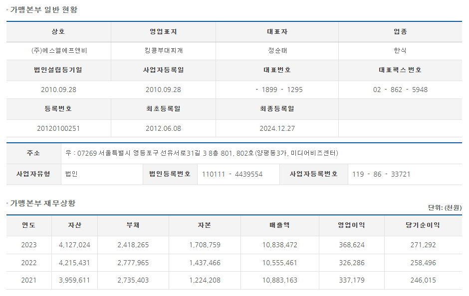Select the year 2023 row cell
Image resolution: width=469 pixels, height=296 pixels.
(x=29, y=245)
